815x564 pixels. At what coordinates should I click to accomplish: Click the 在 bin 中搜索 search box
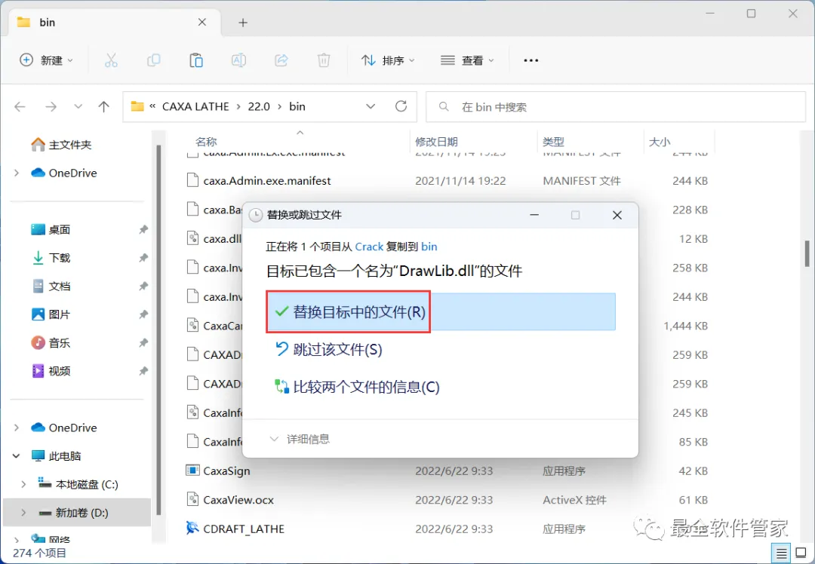(x=616, y=107)
